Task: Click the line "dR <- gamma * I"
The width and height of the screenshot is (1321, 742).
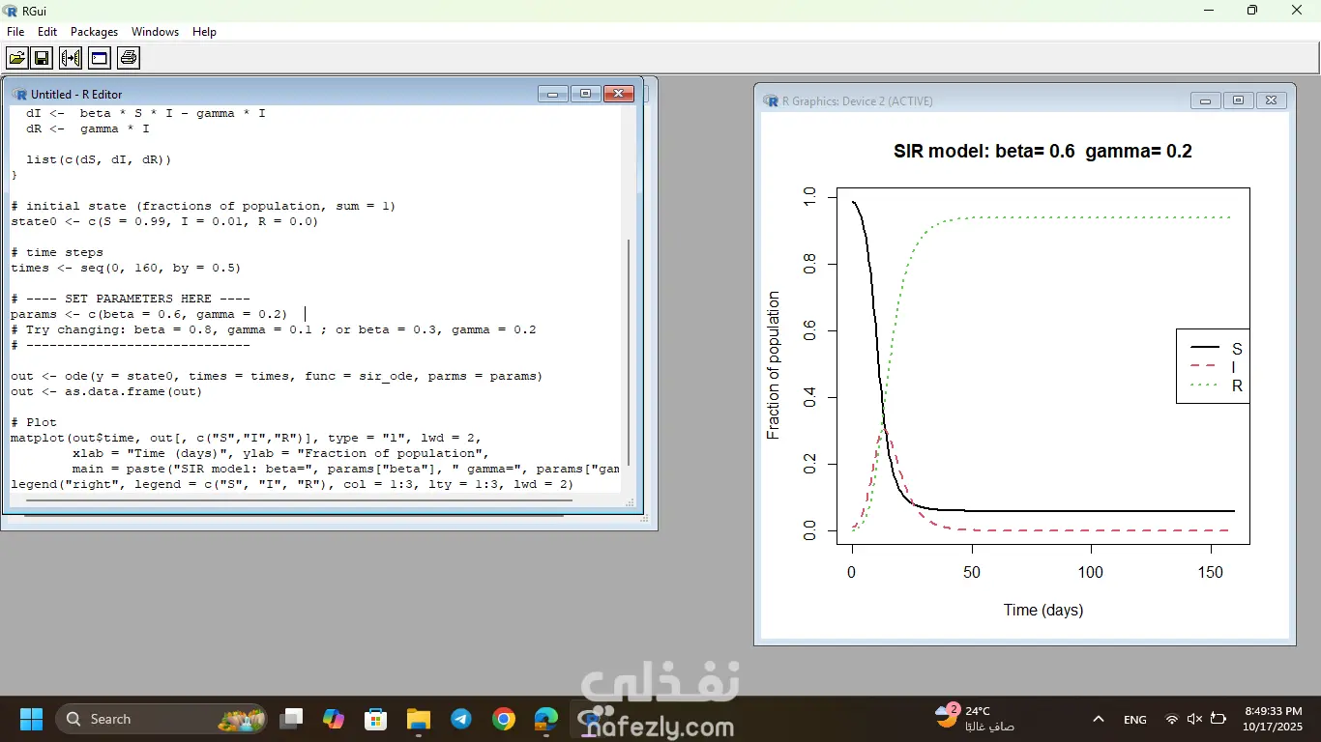Action: tap(88, 128)
